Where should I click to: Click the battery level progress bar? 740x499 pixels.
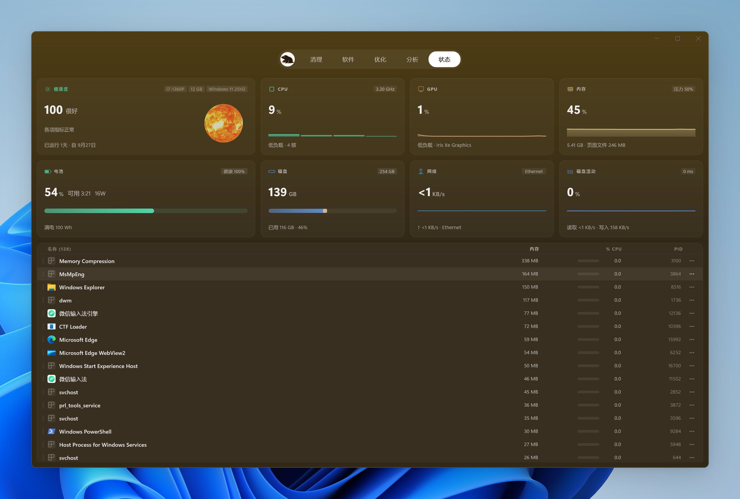[146, 211]
